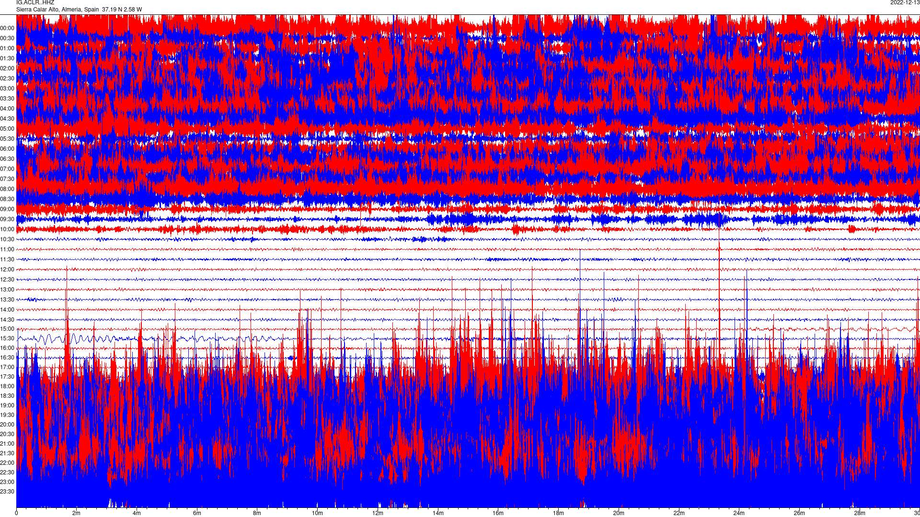This screenshot has width=920, height=517.
Task: Click the 28m tick on minute axis
Action: (860, 513)
